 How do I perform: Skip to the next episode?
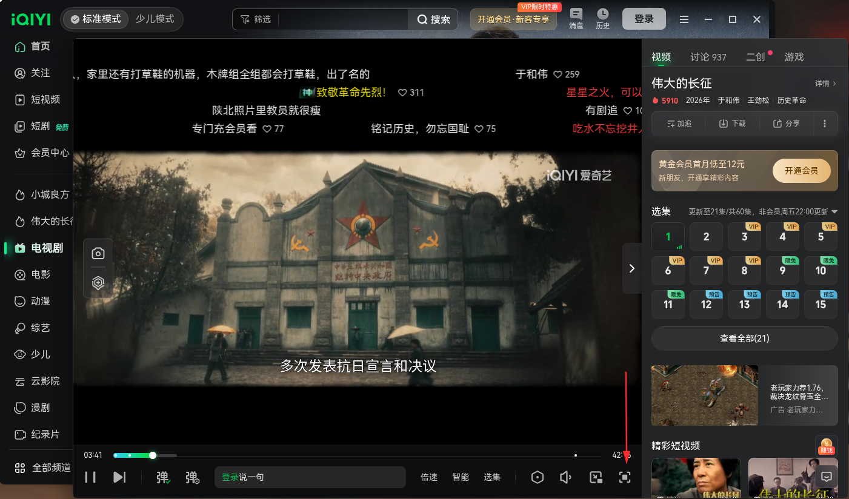tap(119, 477)
